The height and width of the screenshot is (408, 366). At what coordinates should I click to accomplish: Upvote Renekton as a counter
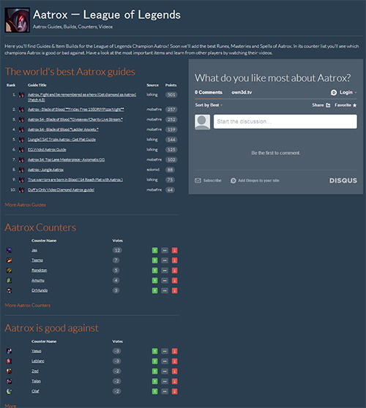[154, 271]
